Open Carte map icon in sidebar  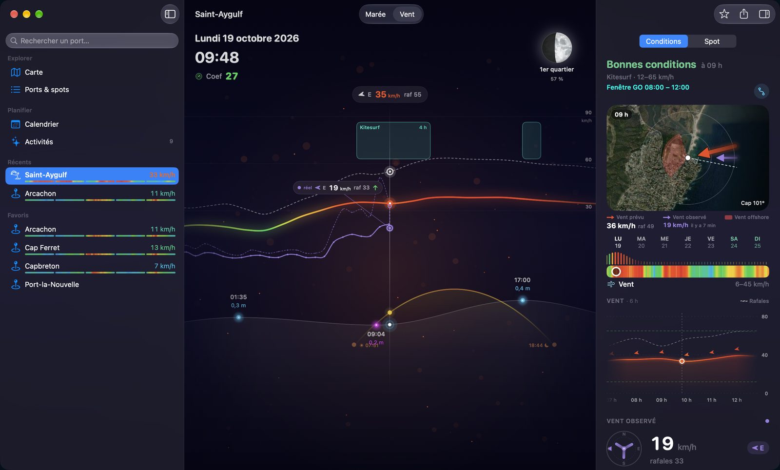click(x=16, y=72)
